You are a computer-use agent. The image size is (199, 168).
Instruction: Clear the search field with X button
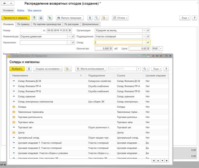(138, 69)
